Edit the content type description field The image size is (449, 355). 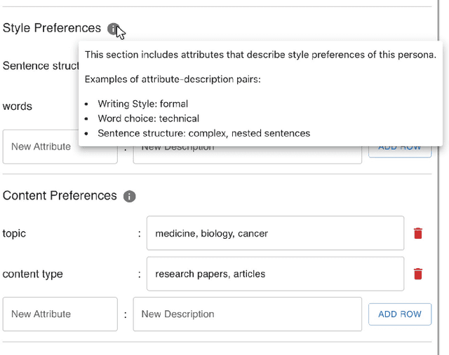[275, 274]
